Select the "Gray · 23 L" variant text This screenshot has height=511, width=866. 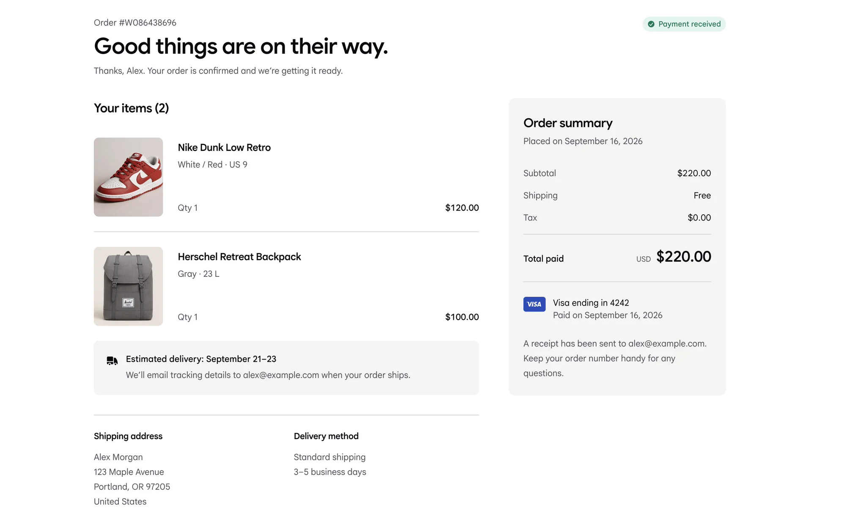coord(198,274)
